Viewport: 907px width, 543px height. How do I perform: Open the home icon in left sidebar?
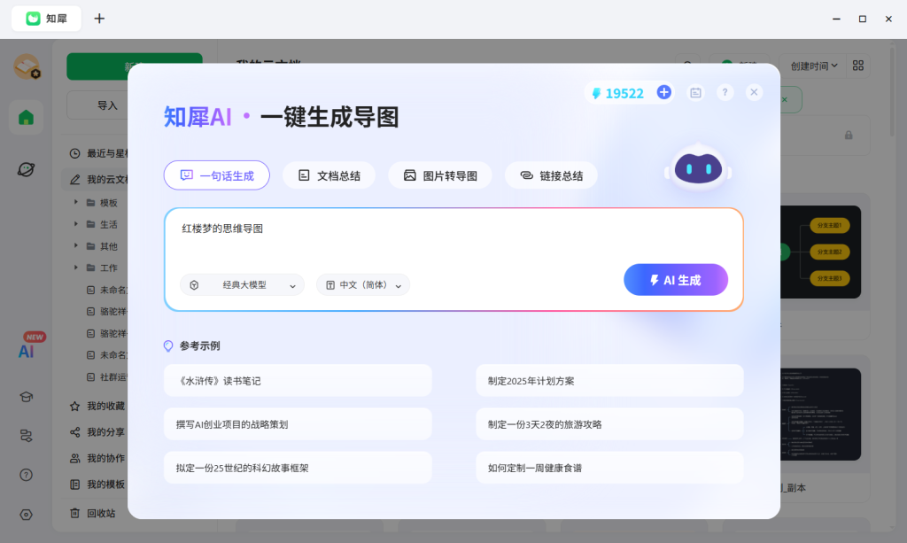26,118
